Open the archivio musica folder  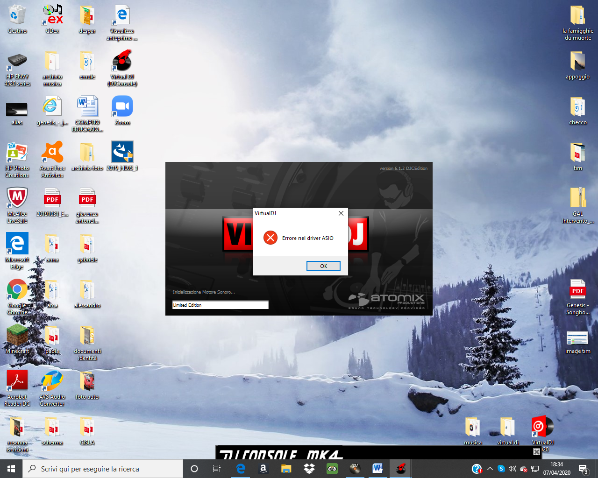click(52, 69)
